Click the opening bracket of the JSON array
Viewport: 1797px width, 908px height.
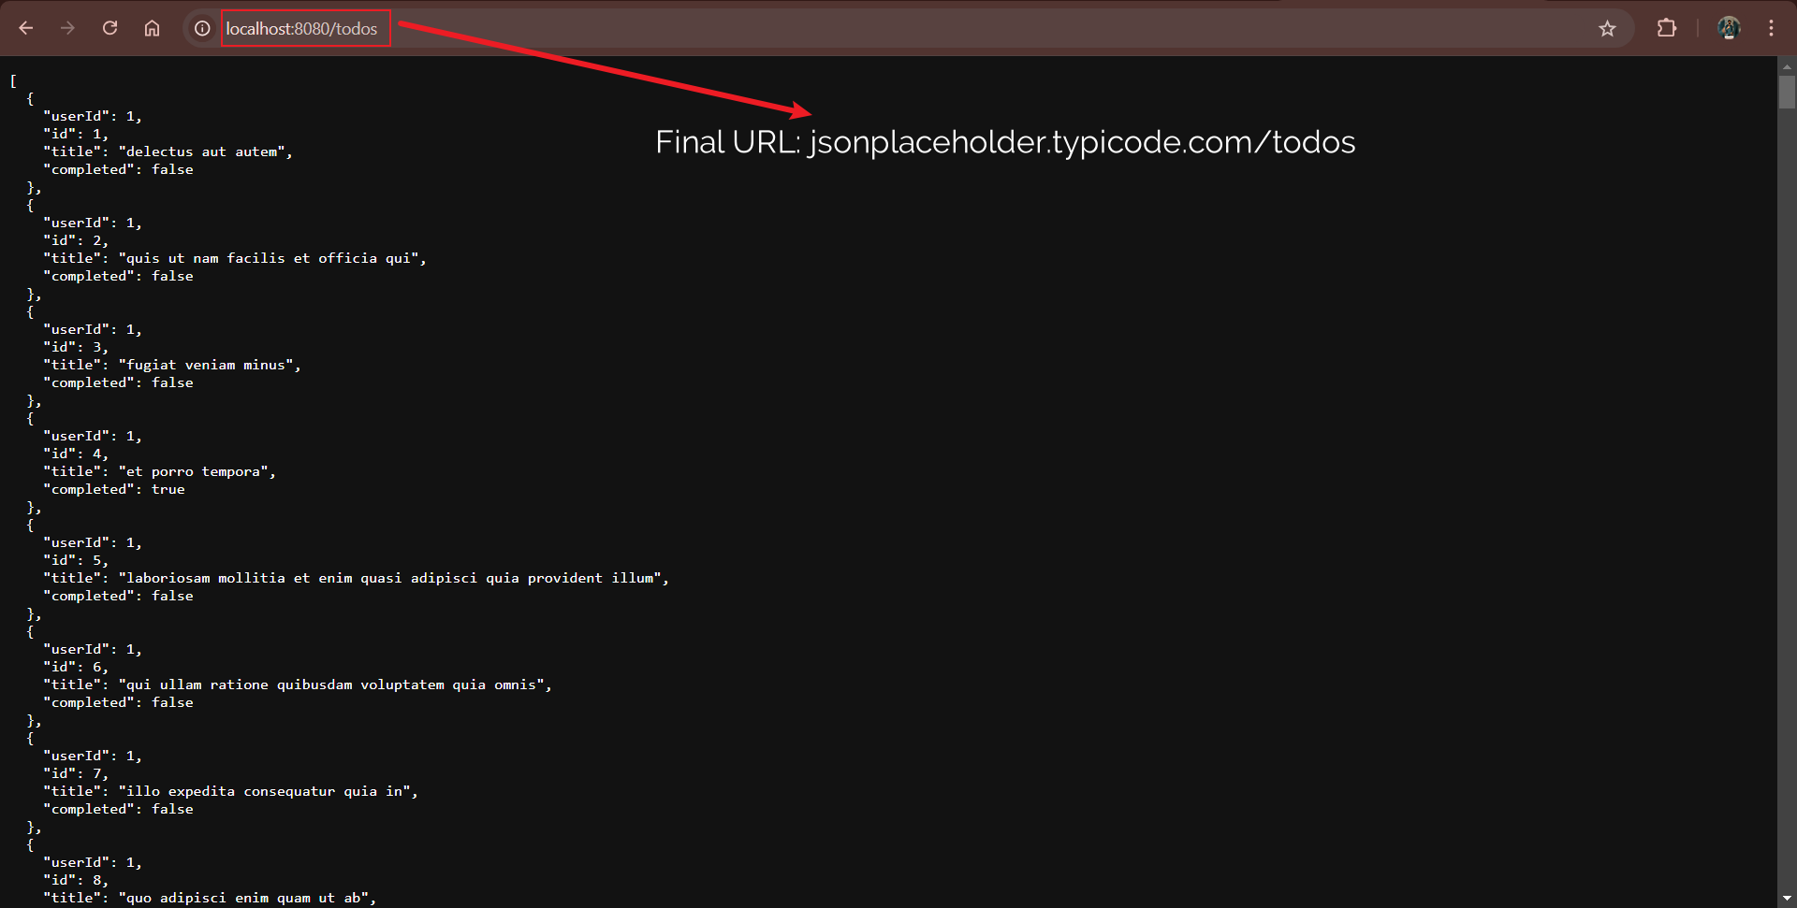click(13, 80)
